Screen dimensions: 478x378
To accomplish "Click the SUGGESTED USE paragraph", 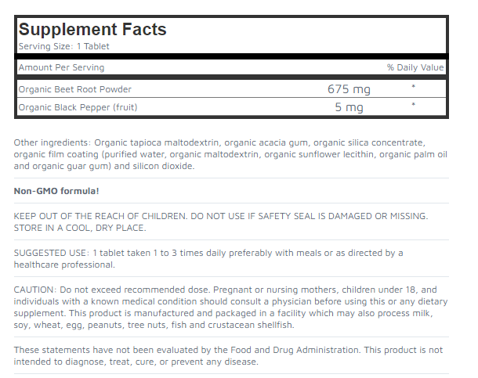I will 208,259.
